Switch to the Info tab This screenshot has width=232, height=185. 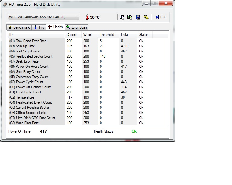39,27
